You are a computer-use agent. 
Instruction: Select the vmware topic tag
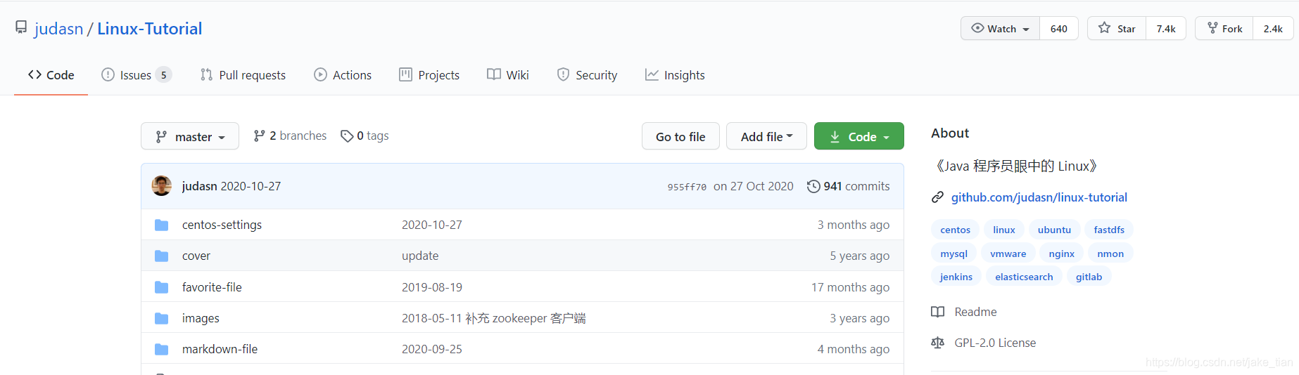pos(1008,254)
